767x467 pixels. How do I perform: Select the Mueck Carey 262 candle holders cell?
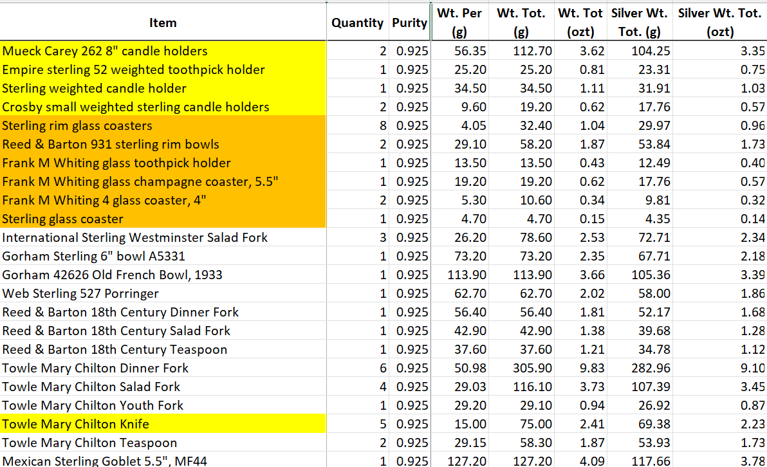[x=163, y=51]
